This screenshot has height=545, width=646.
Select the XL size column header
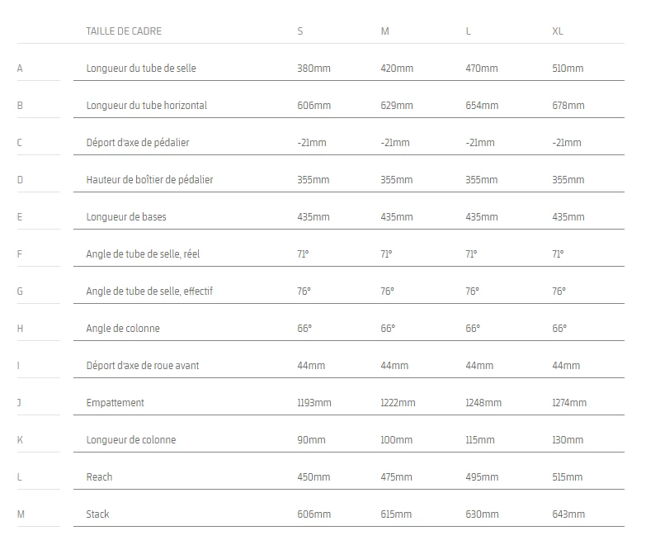558,31
